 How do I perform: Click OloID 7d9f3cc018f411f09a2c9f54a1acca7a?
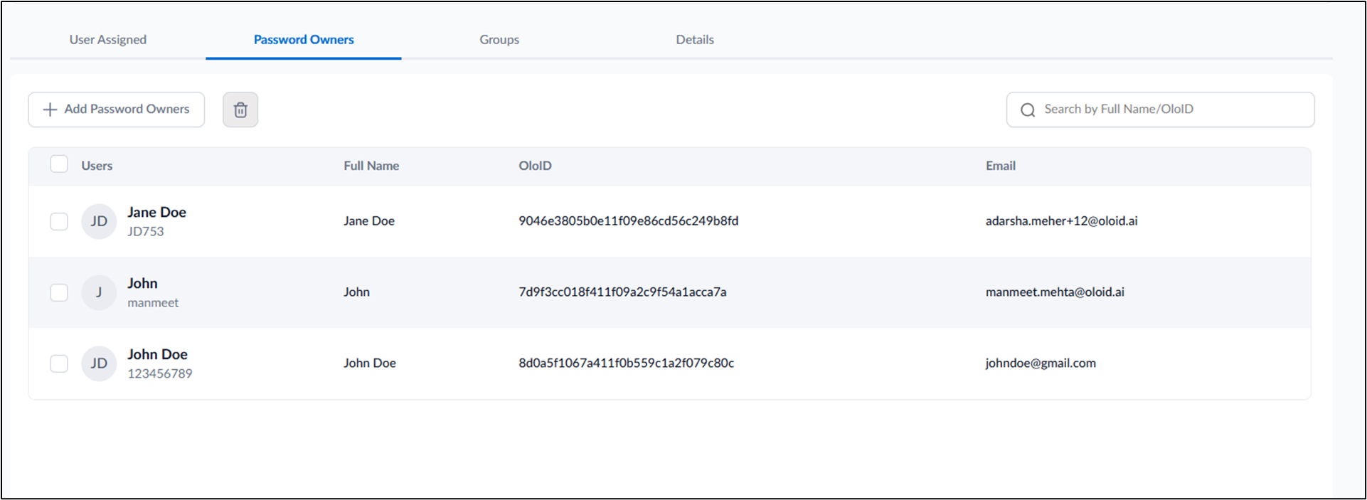[622, 292]
